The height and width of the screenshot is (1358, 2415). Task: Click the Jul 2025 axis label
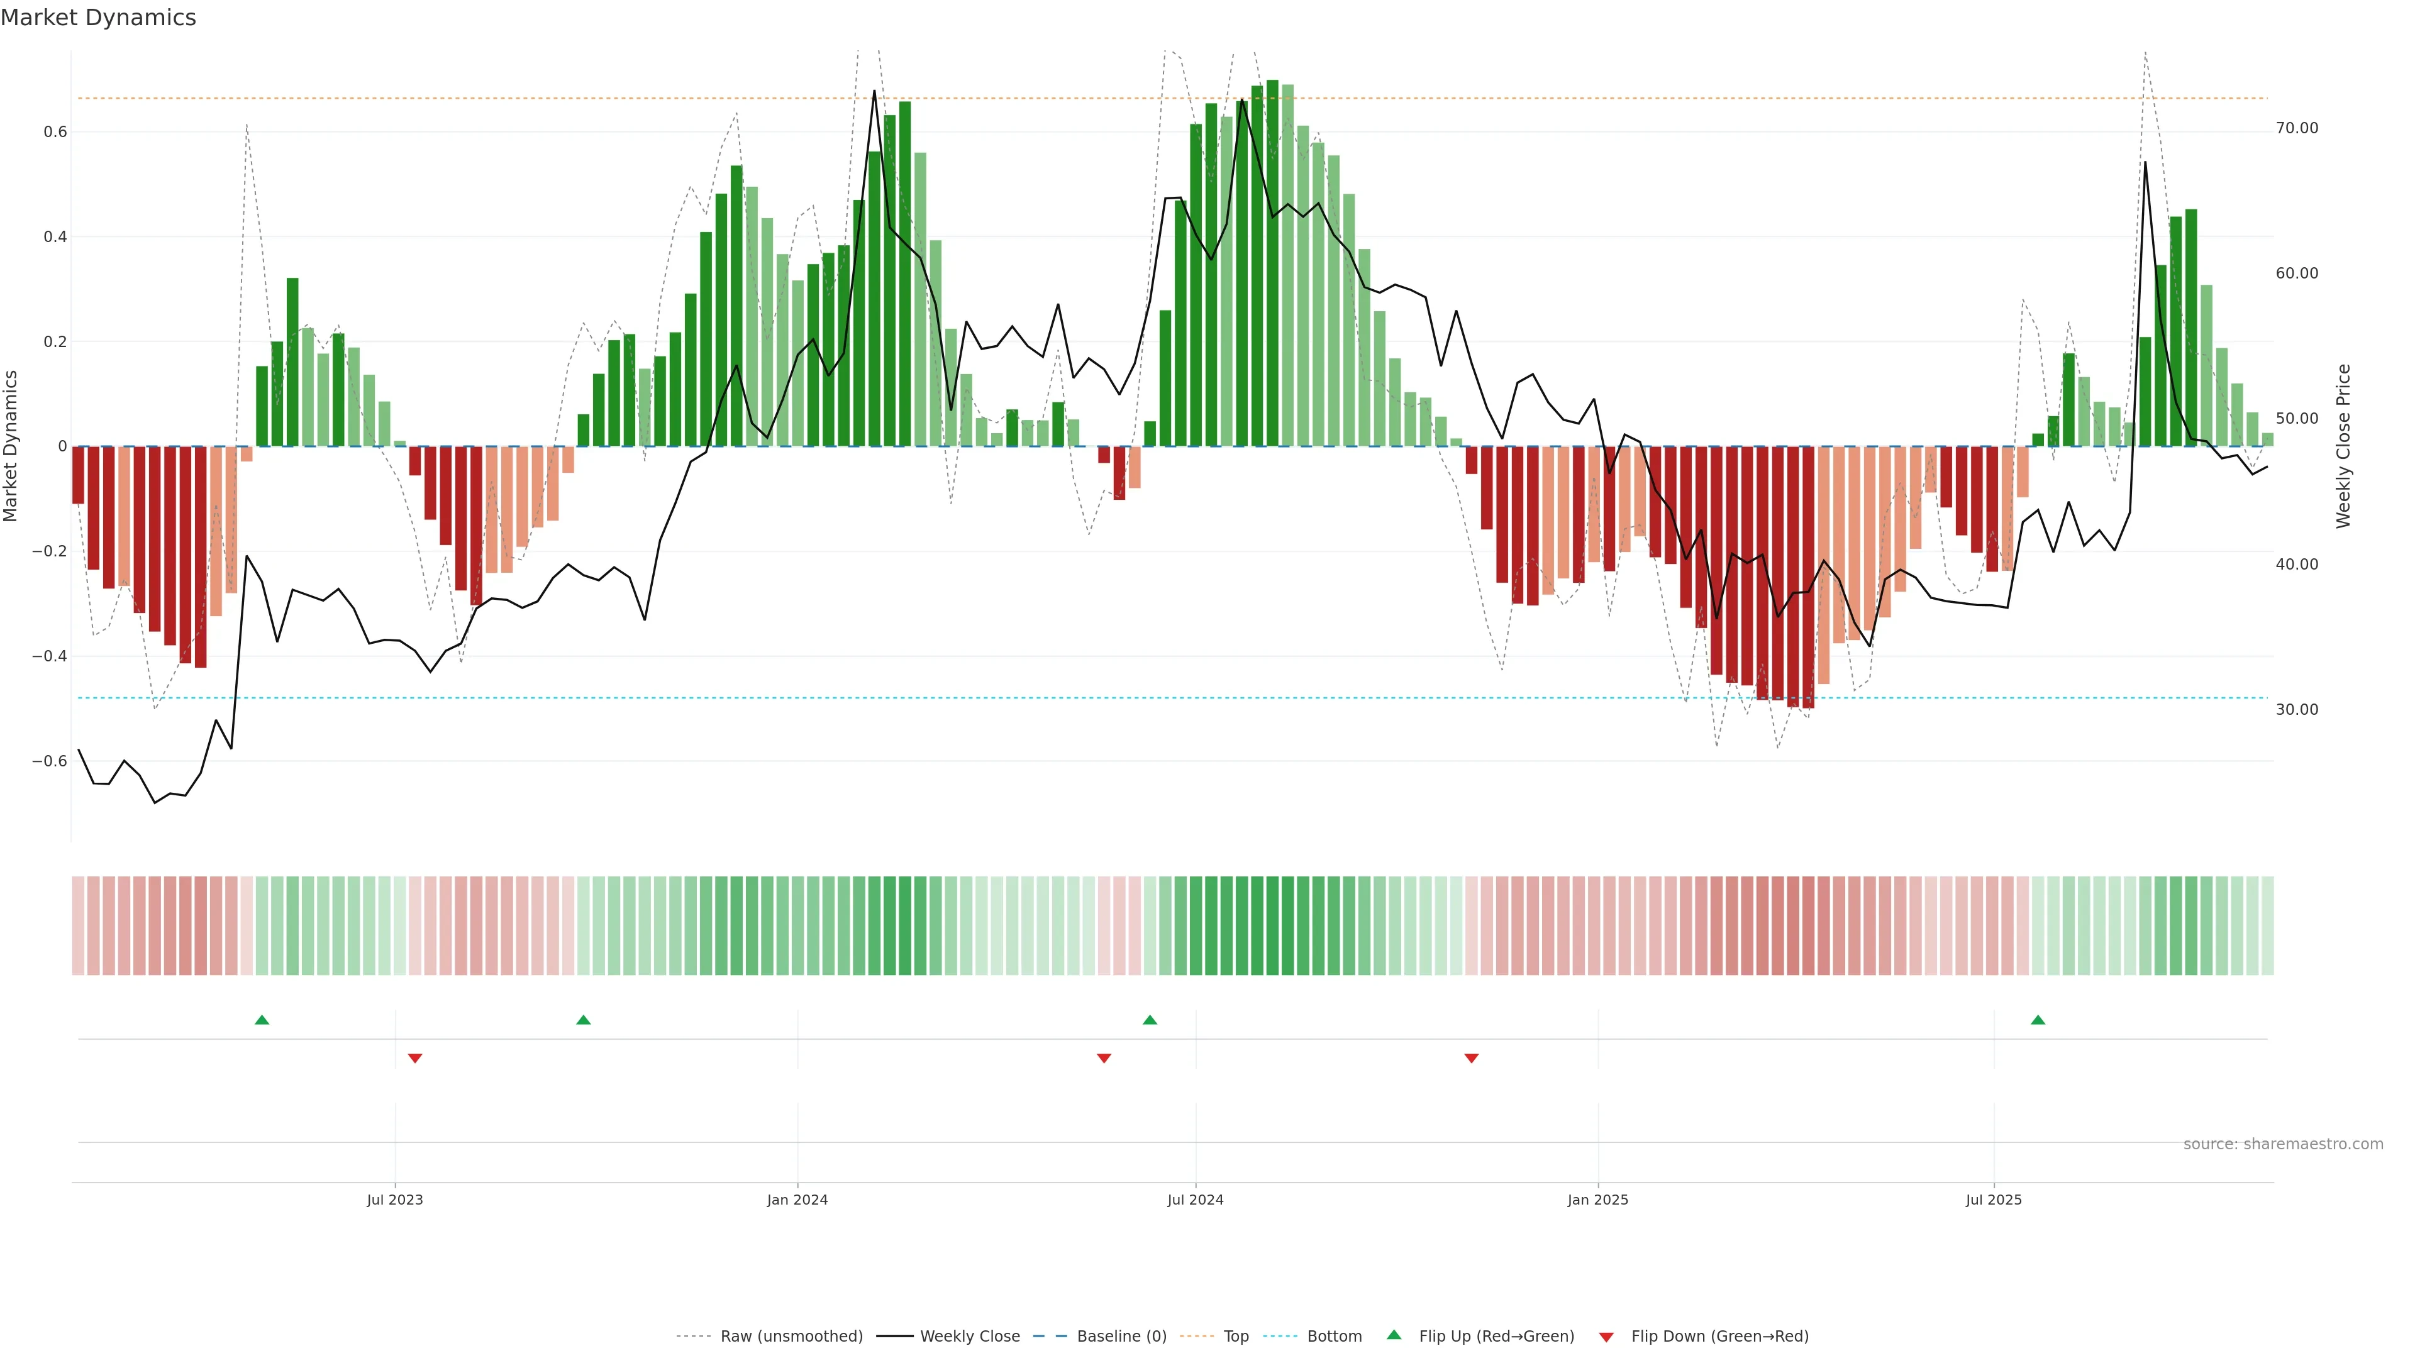tap(1993, 1200)
